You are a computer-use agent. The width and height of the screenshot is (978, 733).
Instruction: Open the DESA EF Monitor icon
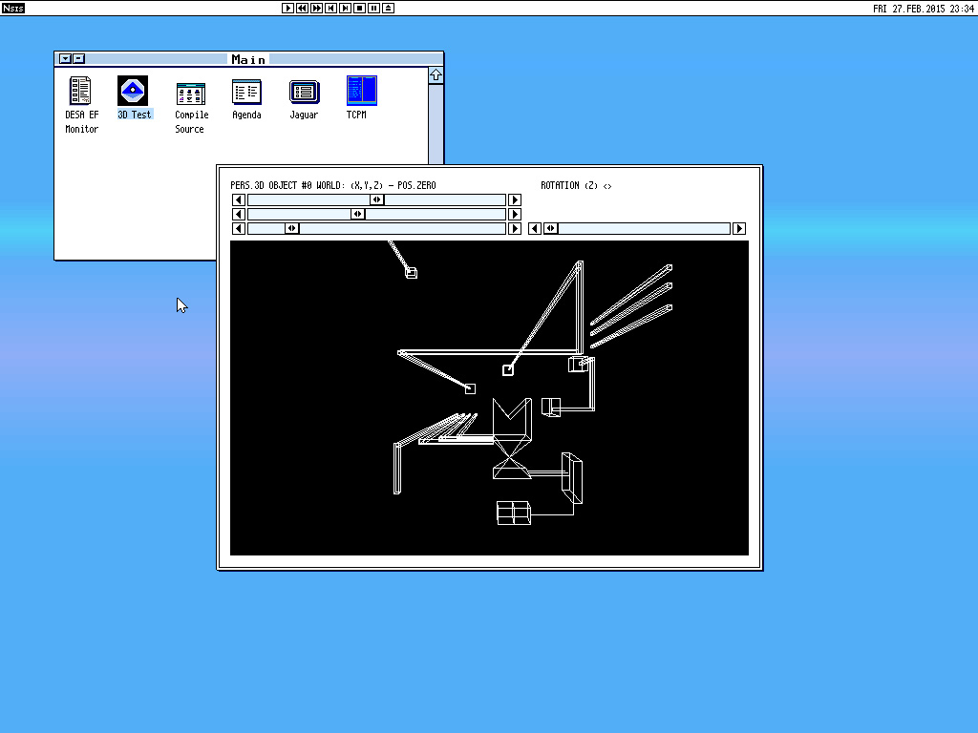[x=81, y=92]
